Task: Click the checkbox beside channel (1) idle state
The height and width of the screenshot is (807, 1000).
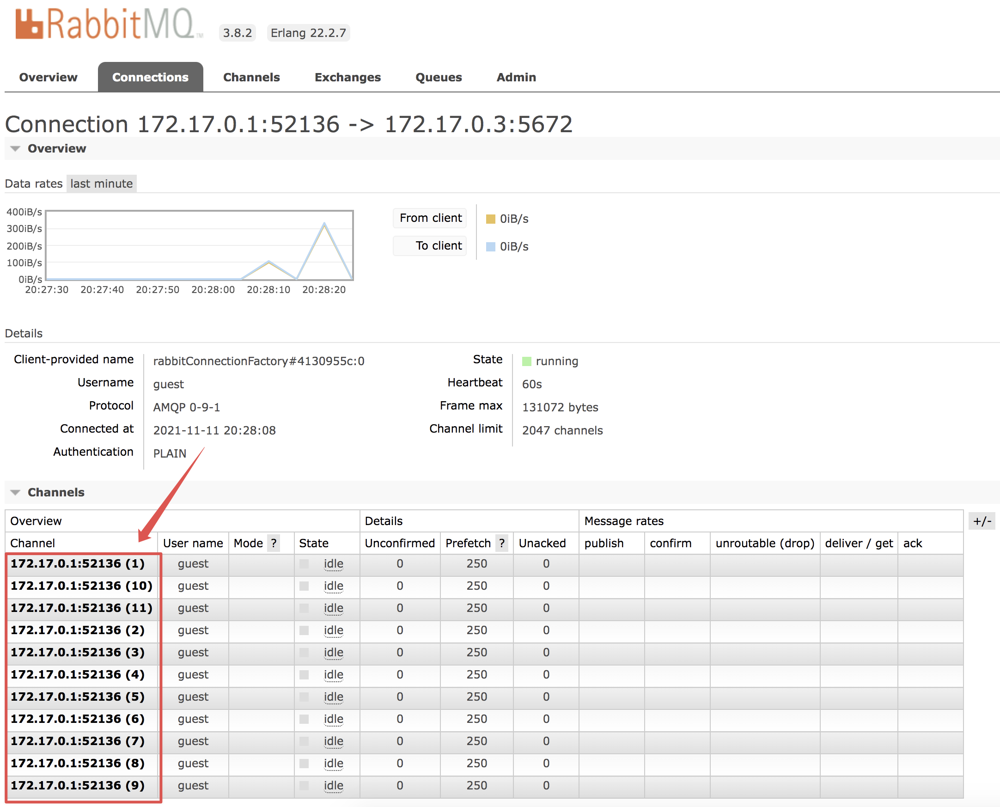Action: (304, 563)
